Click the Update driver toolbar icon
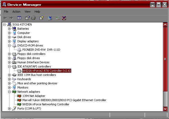This screenshot has height=119, width=169. pos(58,18)
